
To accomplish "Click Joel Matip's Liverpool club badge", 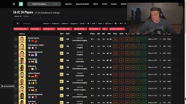I will pyautogui.click(x=29, y=83).
